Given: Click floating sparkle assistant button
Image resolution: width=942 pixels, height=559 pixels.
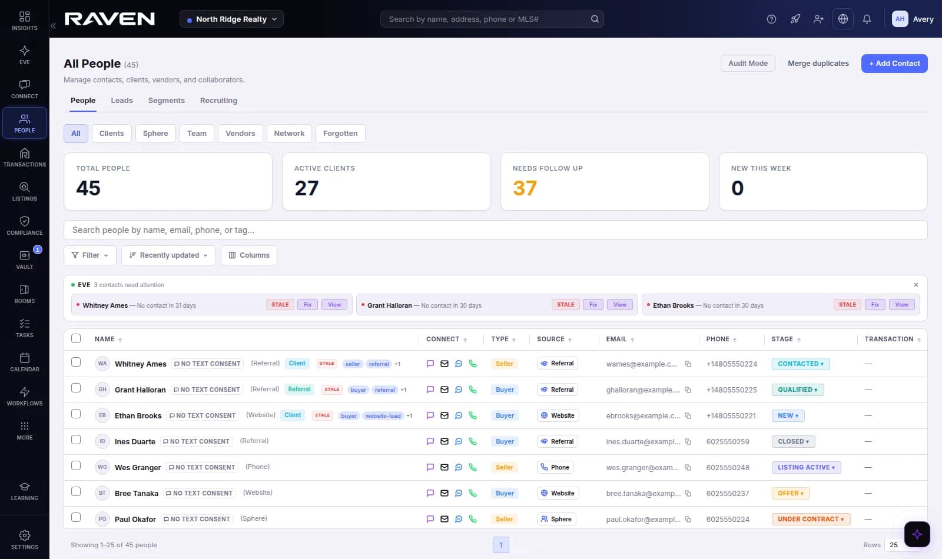Looking at the screenshot, I should 917,534.
